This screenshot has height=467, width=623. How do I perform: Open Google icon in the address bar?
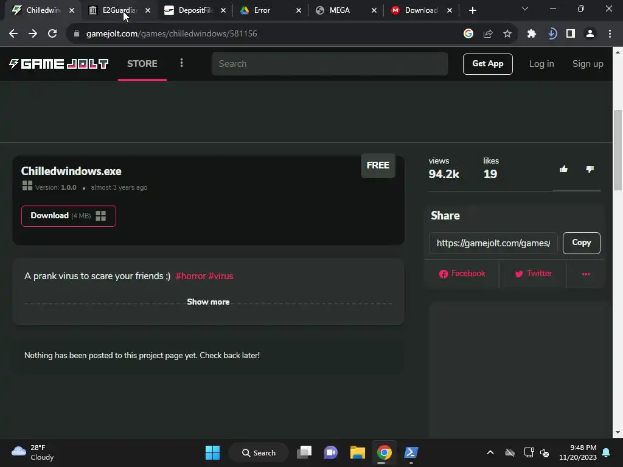tap(468, 34)
